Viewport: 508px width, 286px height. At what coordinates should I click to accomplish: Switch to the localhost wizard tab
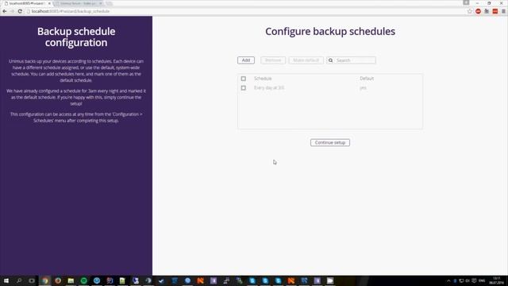pyautogui.click(x=26, y=3)
